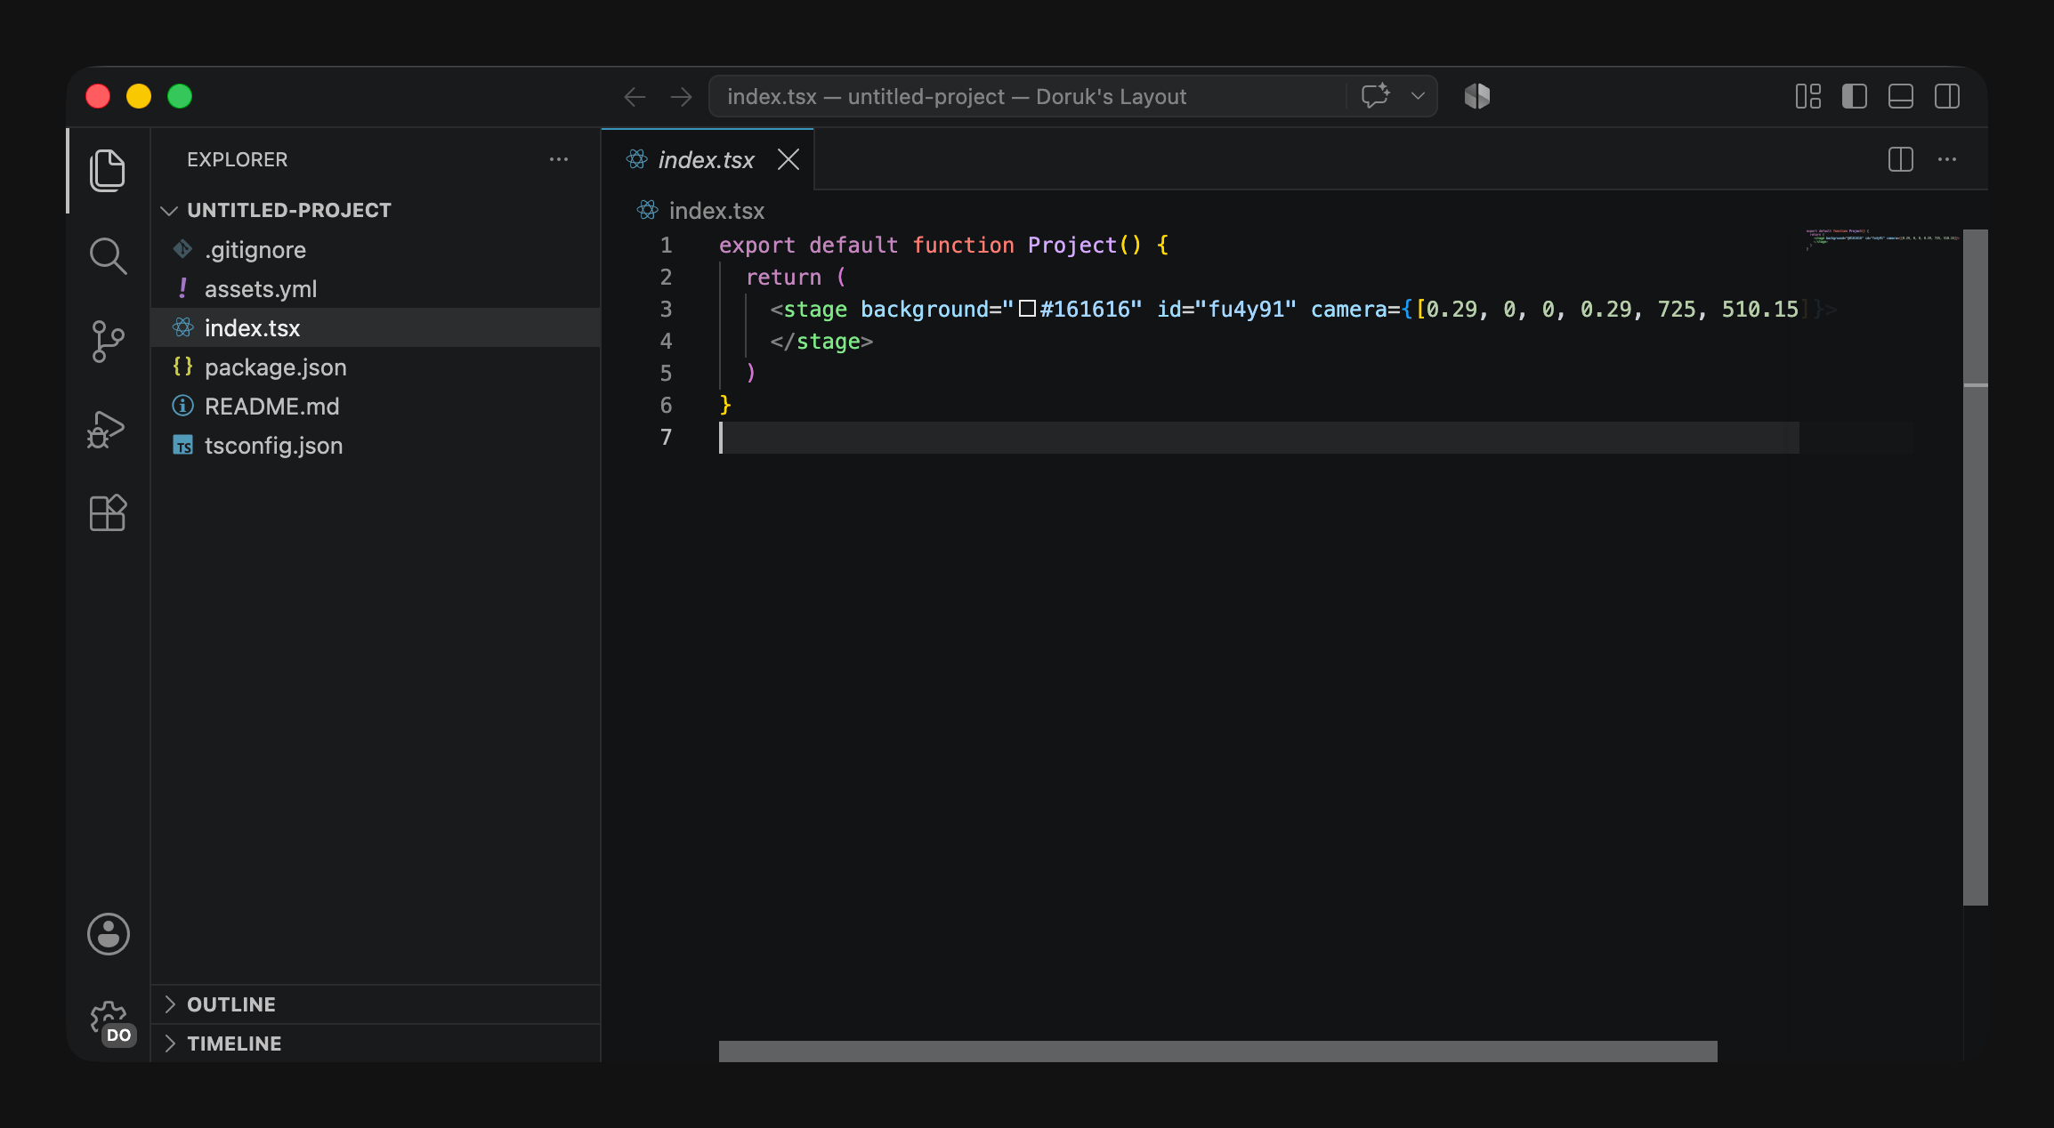This screenshot has width=2054, height=1128.
Task: Click the index.tsx breadcrumb
Action: (x=716, y=211)
